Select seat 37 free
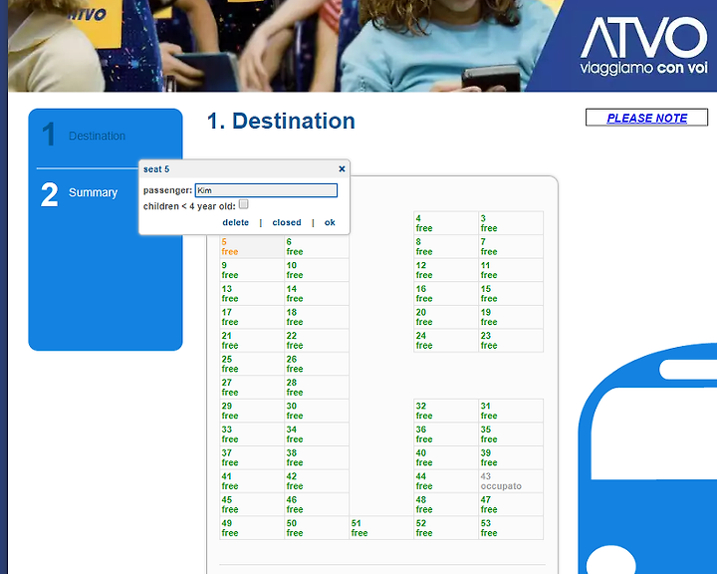This screenshot has width=717, height=574. (252, 457)
